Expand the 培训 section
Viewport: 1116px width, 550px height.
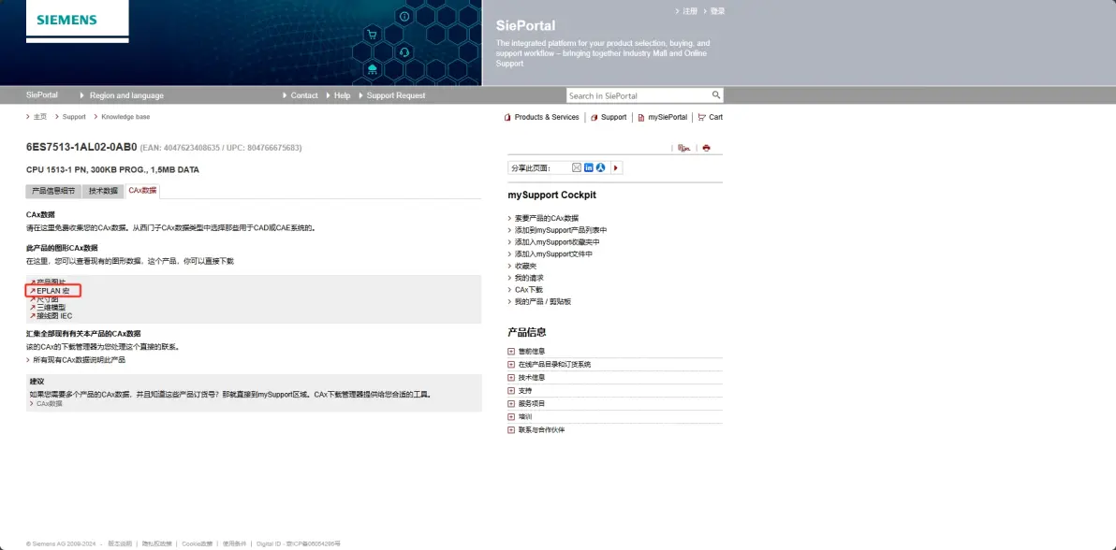(521, 417)
